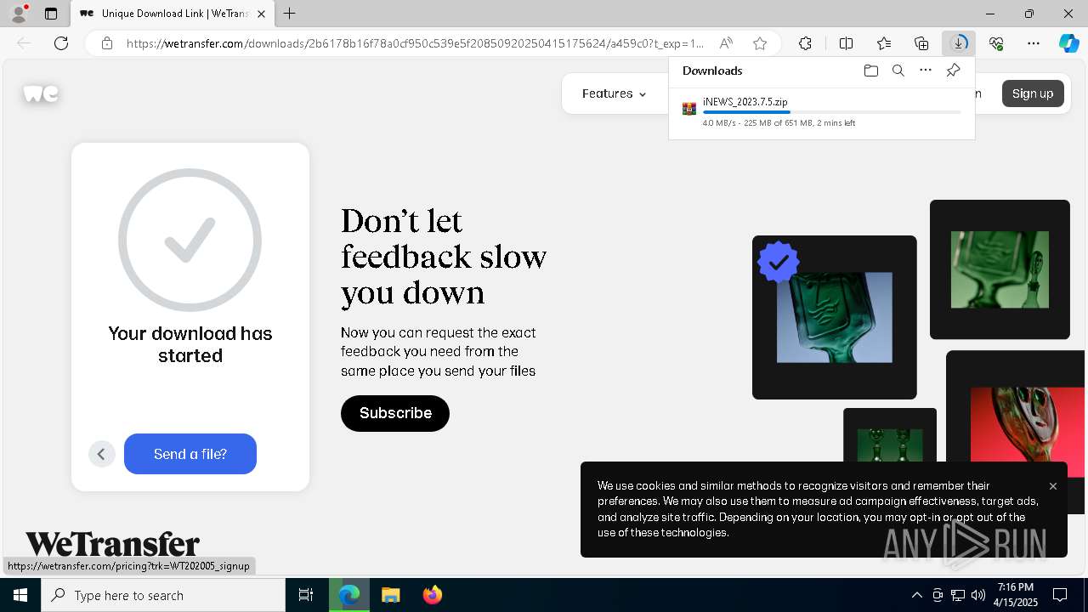Pin the Downloads panel
The image size is (1088, 612).
point(953,71)
